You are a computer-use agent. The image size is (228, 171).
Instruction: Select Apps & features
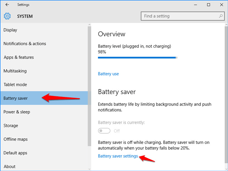(x=19, y=58)
